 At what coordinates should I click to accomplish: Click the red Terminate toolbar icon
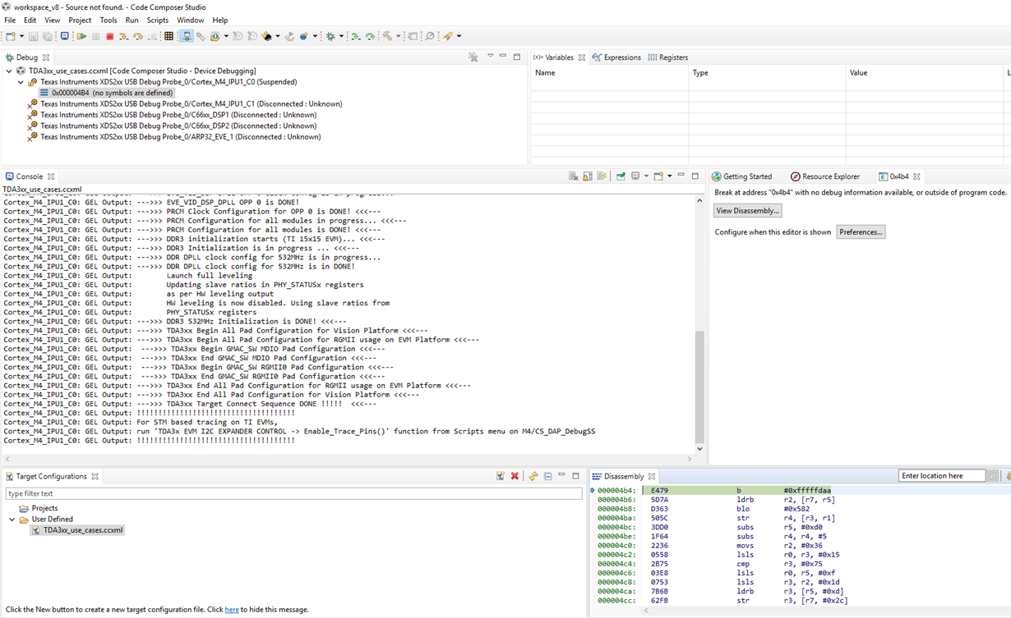pos(109,36)
